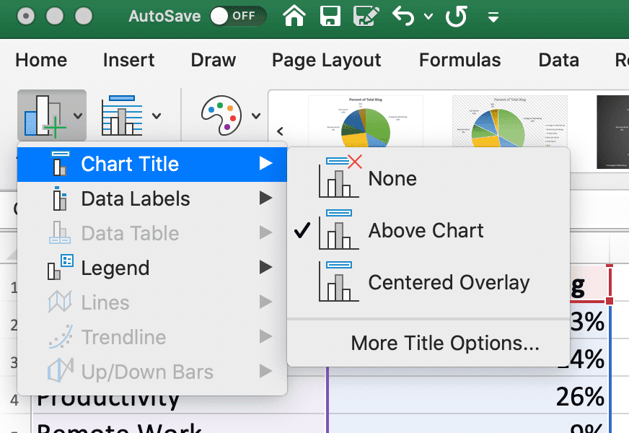Click the Save As pencil icon
The width and height of the screenshot is (629, 433).
[366, 16]
